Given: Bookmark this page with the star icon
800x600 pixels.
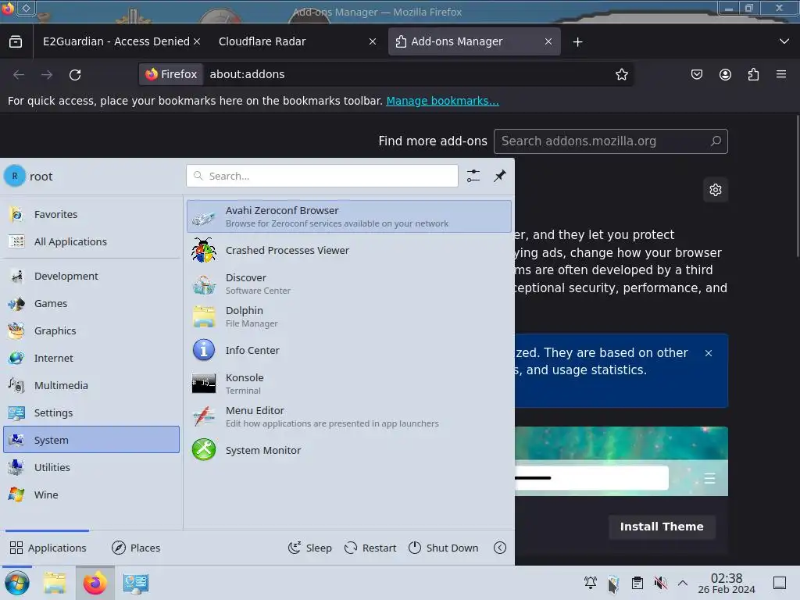Looking at the screenshot, I should click(x=621, y=74).
